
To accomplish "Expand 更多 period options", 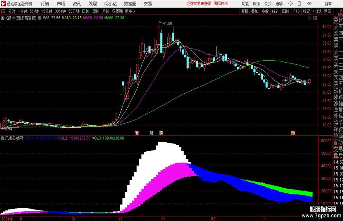I will pos(130,11).
